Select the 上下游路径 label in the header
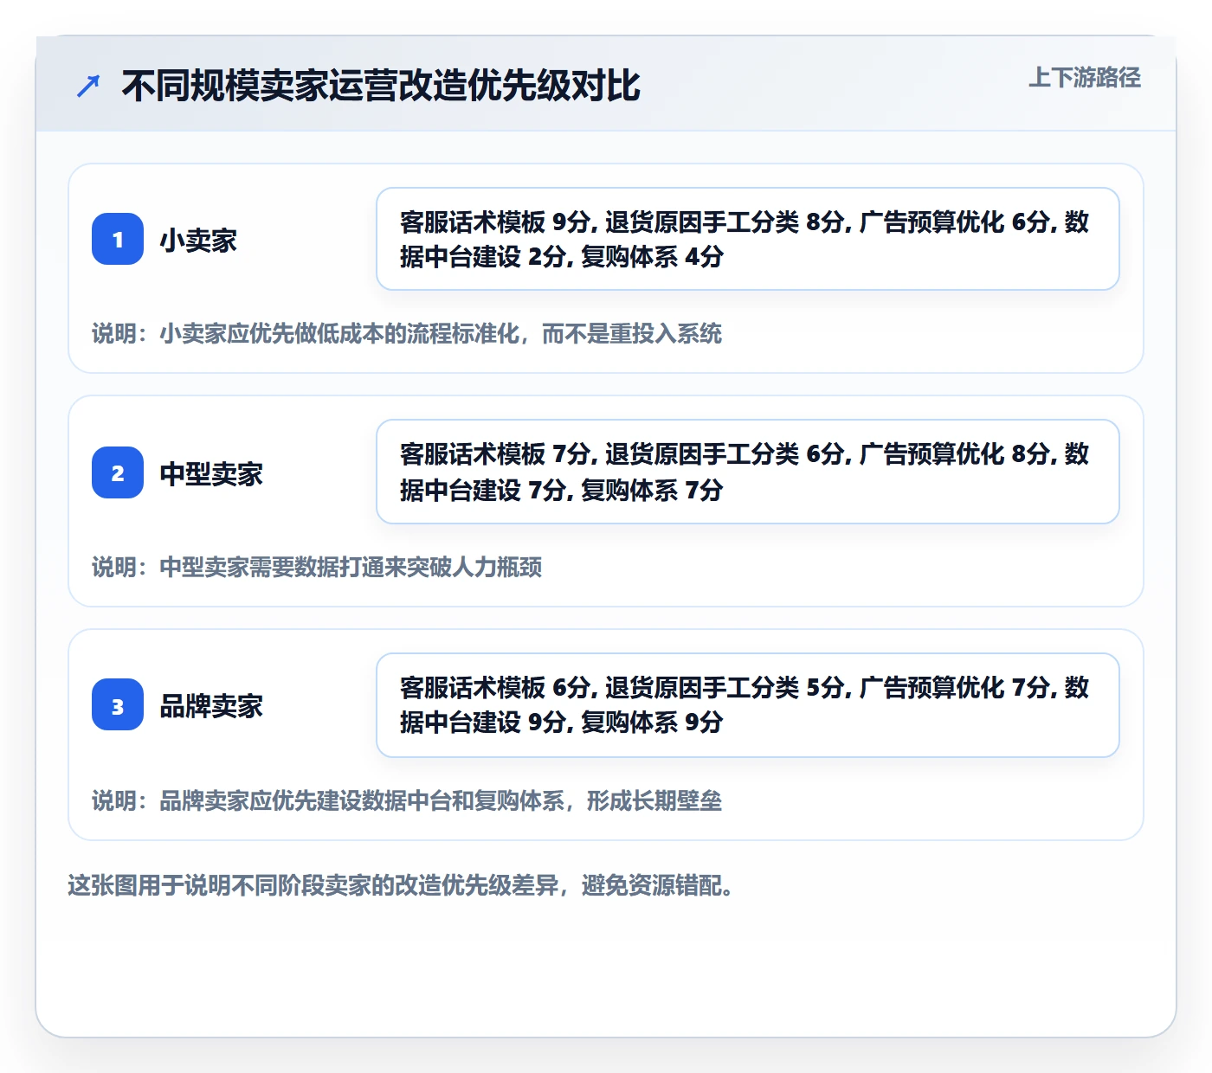 coord(1085,78)
